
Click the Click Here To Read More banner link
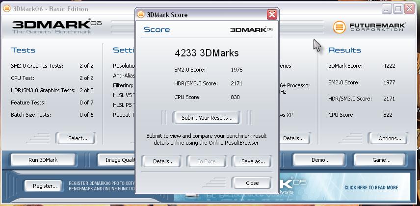[371, 187]
